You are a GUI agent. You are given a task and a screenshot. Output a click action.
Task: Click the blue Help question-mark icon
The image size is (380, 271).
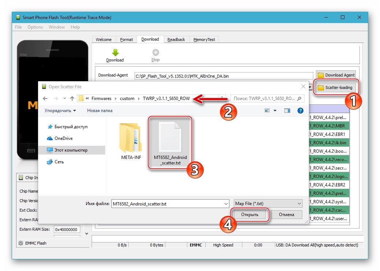point(300,110)
